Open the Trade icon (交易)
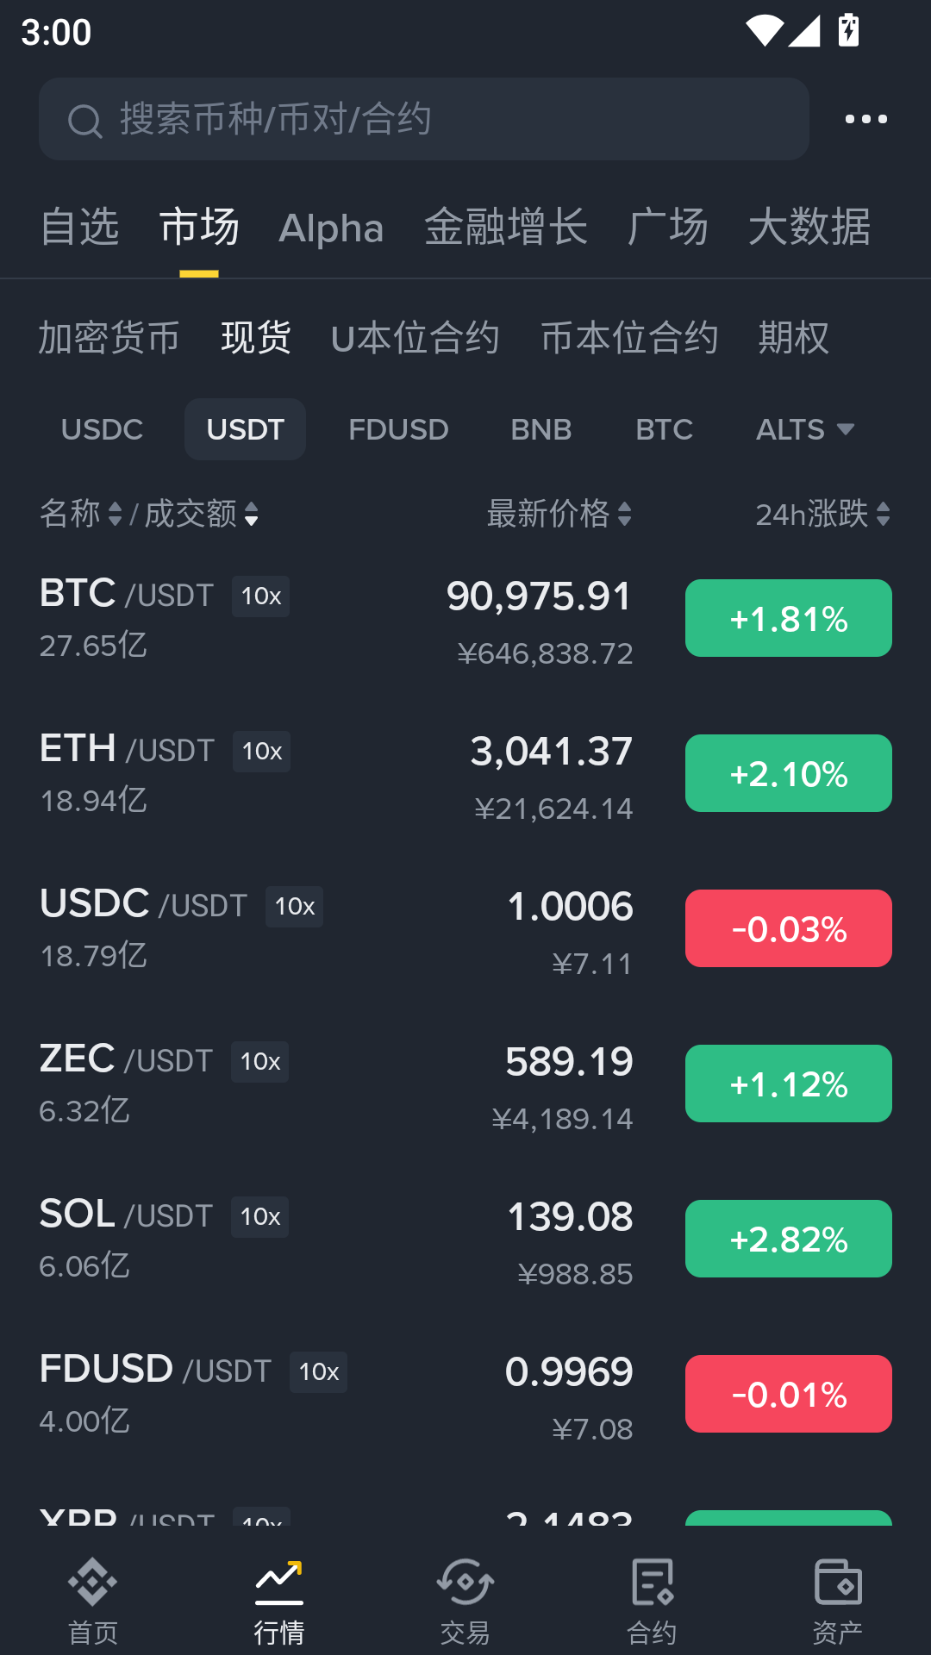This screenshot has width=931, height=1655. click(x=465, y=1583)
